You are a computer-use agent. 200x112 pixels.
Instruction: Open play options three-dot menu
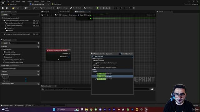pos(109,8)
